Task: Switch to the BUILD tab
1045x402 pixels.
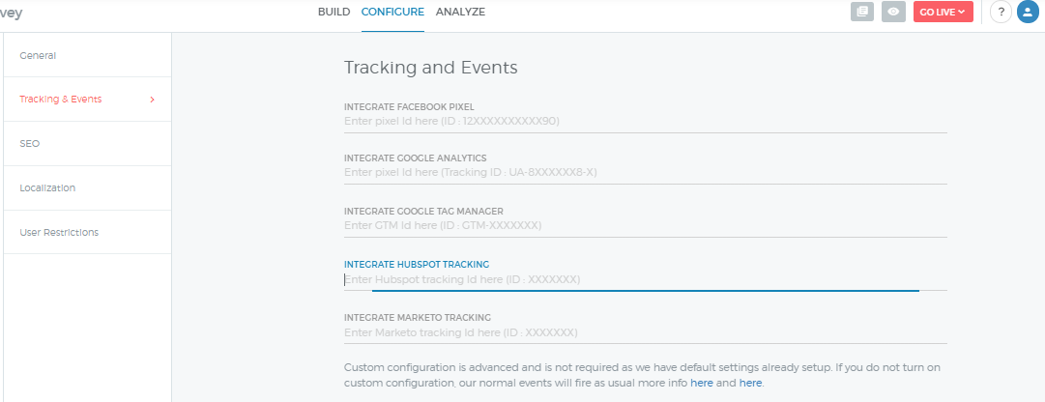Action: tap(334, 12)
